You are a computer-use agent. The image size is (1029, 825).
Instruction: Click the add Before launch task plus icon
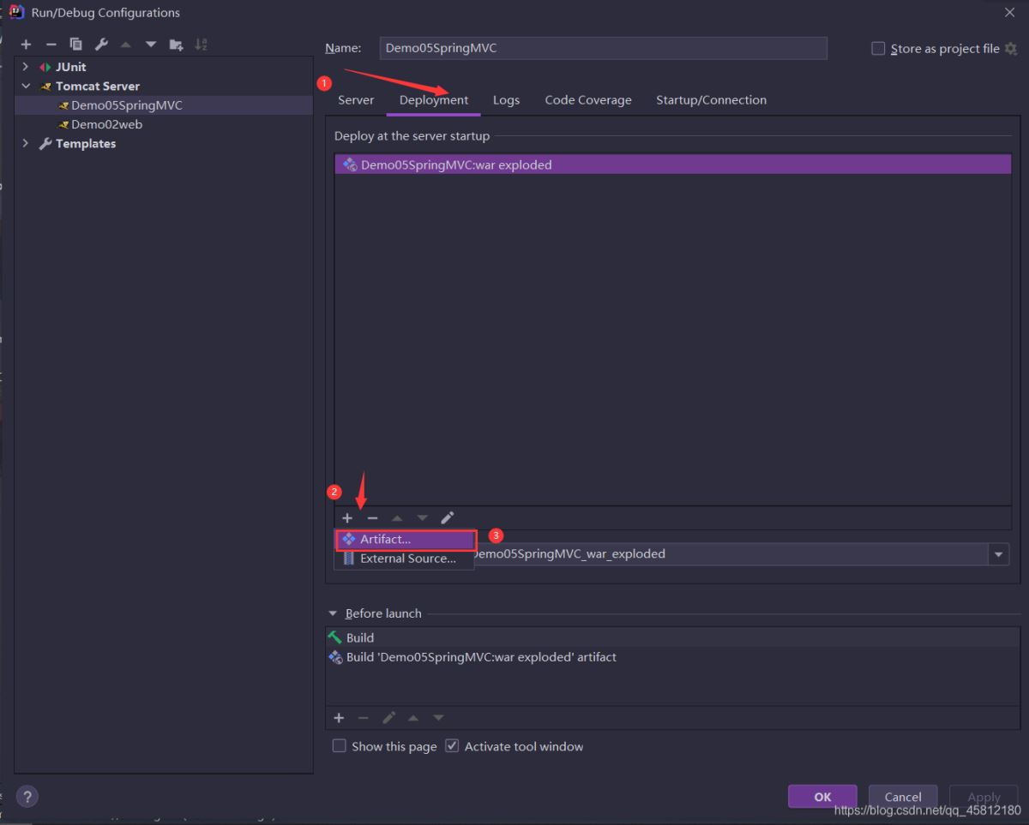click(339, 717)
